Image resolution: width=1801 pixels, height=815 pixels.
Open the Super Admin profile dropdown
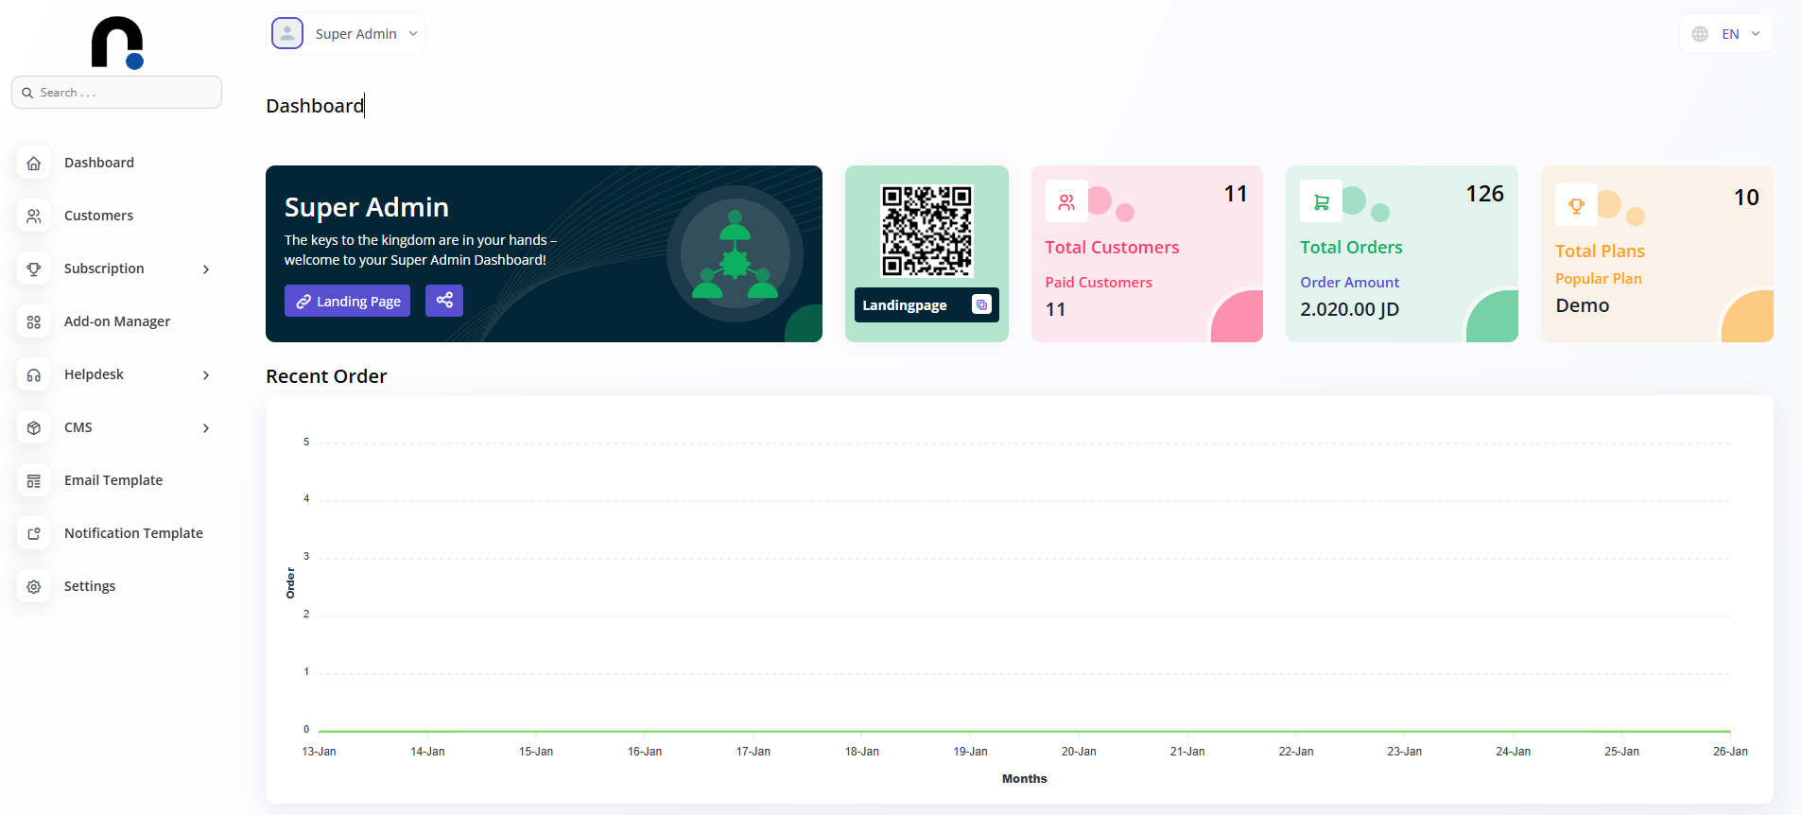346,34
